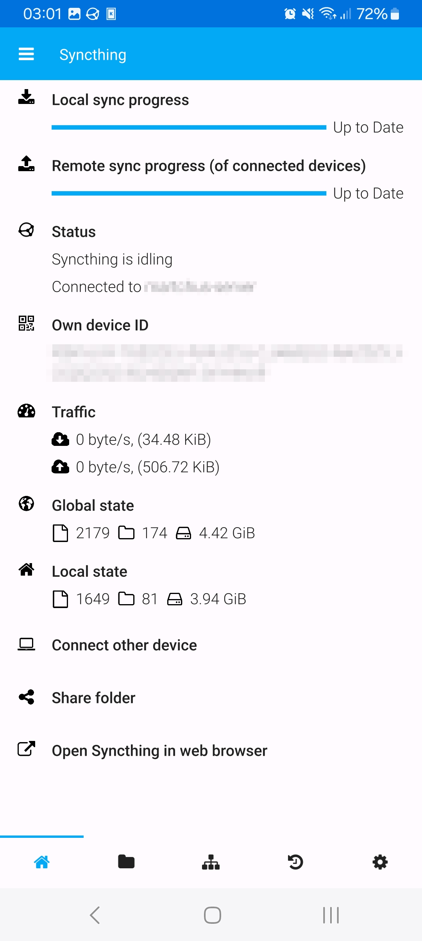
Task: Tap Connect other device
Action: tap(124, 645)
